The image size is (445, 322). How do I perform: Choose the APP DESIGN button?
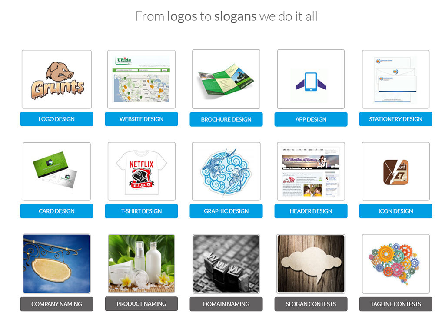coord(311,119)
